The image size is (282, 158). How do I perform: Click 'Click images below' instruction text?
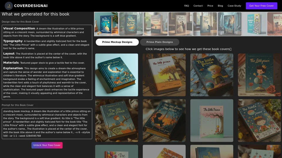[189, 49]
